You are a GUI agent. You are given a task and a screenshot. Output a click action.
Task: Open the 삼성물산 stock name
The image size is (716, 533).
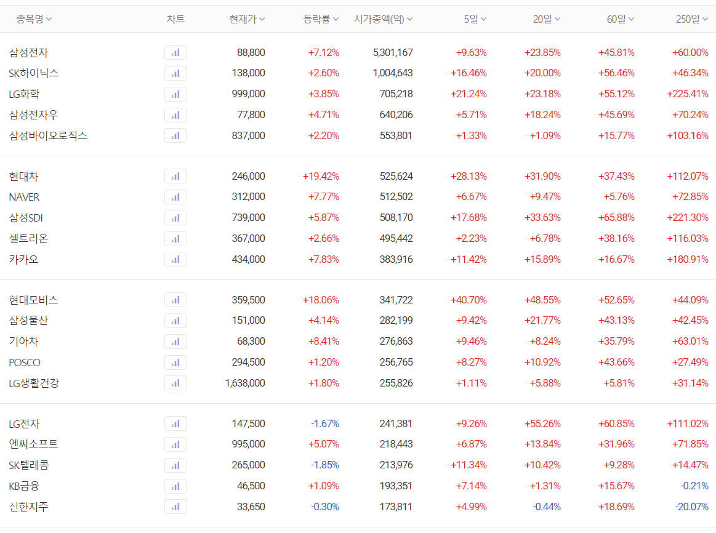(x=28, y=321)
